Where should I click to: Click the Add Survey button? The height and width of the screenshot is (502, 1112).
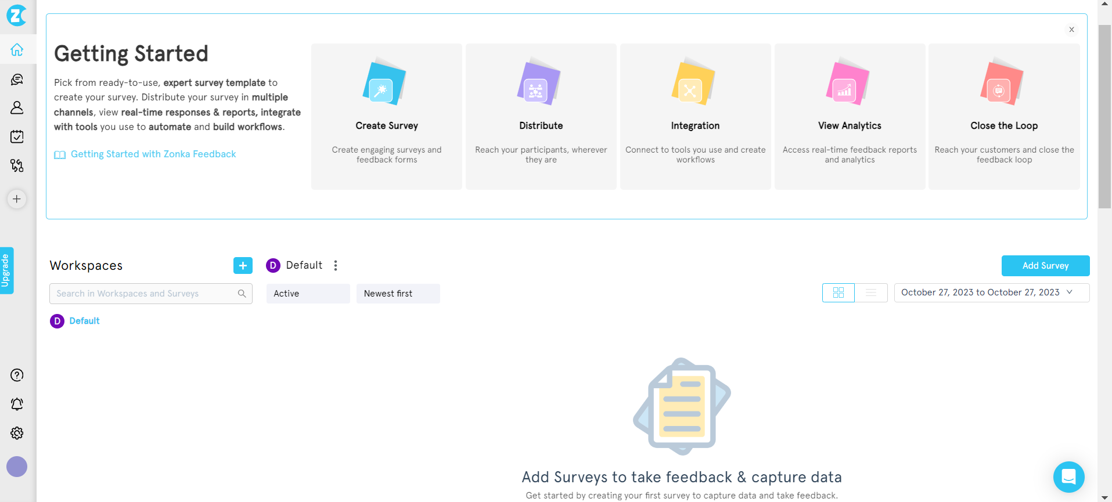1045,266
